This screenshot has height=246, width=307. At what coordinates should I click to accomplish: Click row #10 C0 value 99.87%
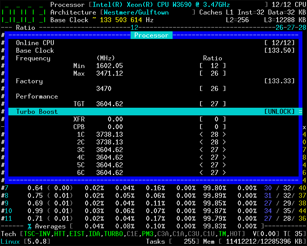215,211
